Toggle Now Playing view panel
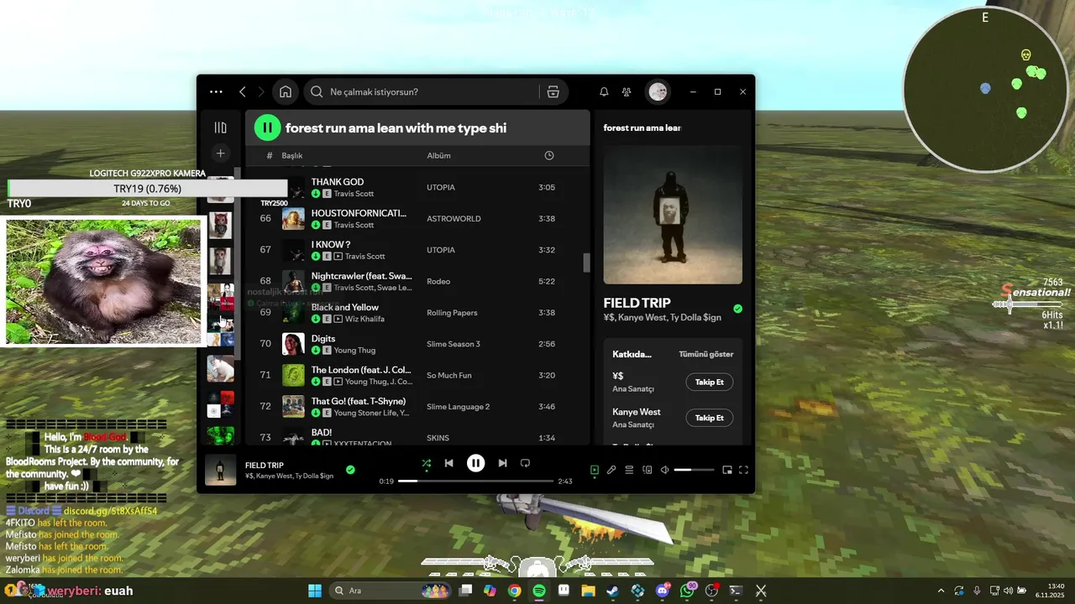The image size is (1075, 604). coord(594,470)
